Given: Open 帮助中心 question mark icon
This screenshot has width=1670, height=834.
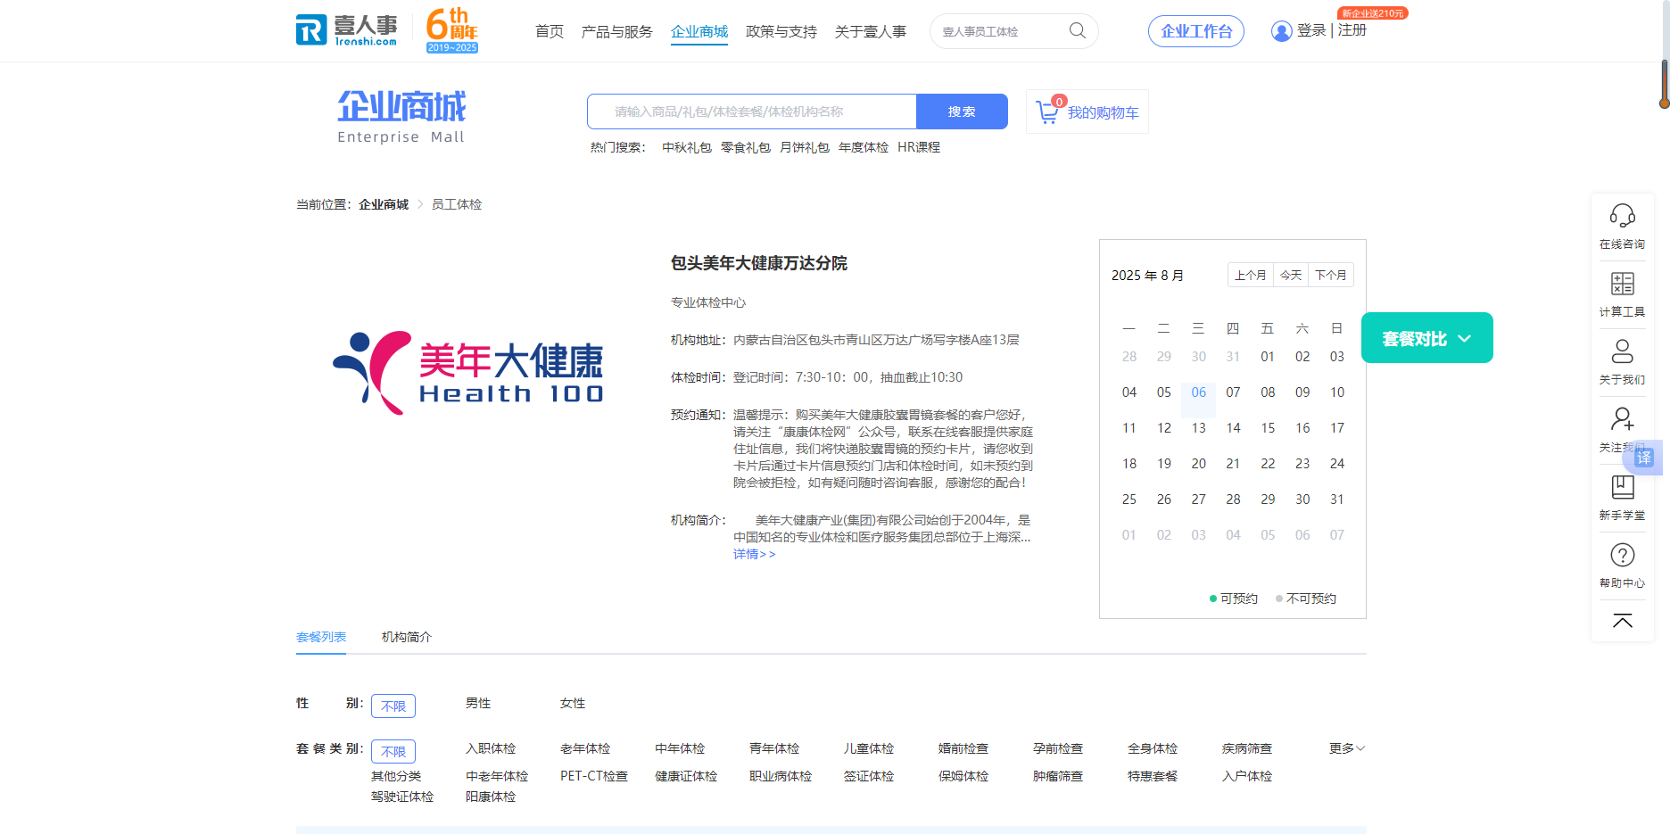Looking at the screenshot, I should click(1622, 555).
